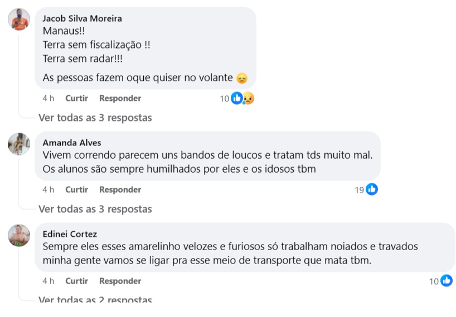Viewport: 456px width, 317px height.
Task: Open Edinei Cortez's profile name link
Action: (70, 234)
